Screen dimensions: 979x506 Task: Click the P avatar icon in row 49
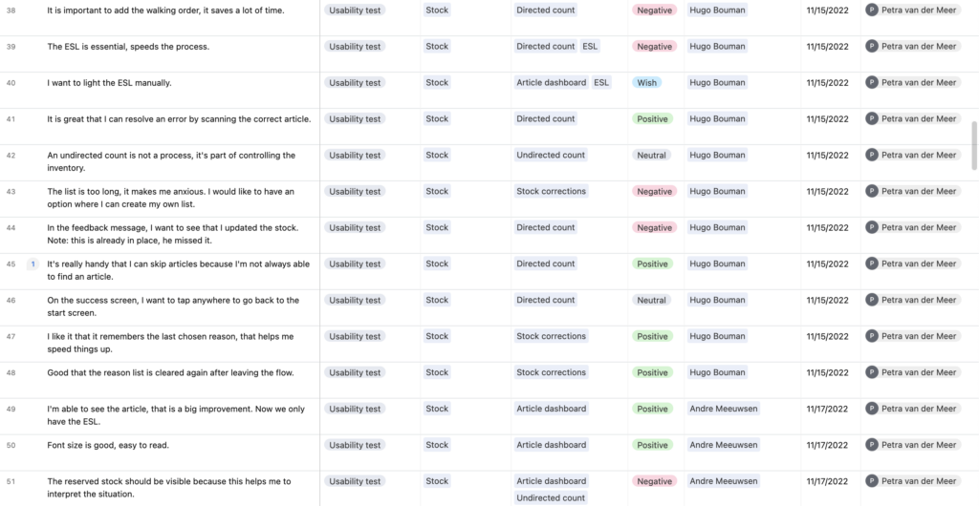872,410
